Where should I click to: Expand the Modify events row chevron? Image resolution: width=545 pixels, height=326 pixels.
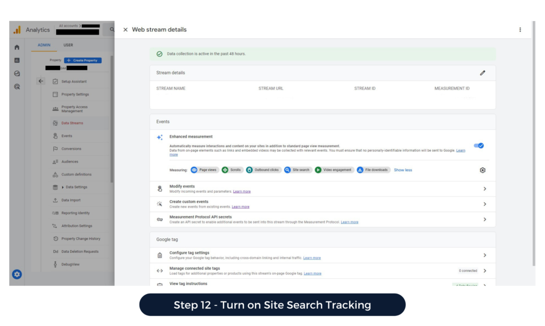[484, 189]
